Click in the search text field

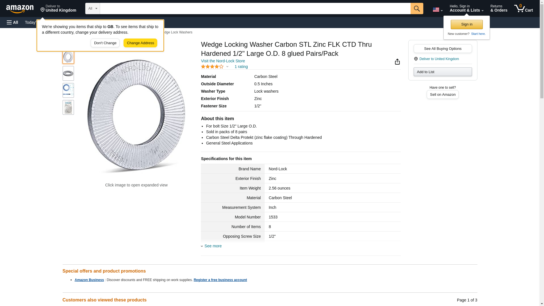pos(255,8)
